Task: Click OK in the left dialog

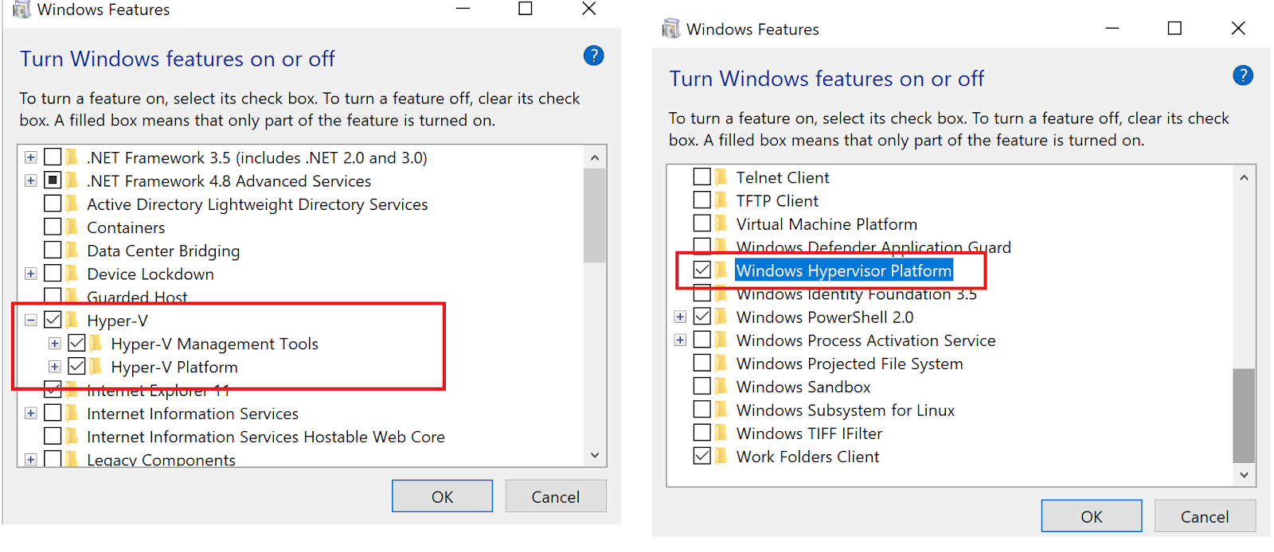Action: [442, 496]
